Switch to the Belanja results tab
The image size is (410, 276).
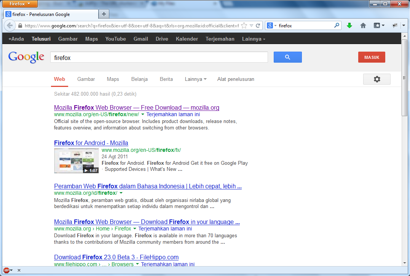pyautogui.click(x=139, y=79)
